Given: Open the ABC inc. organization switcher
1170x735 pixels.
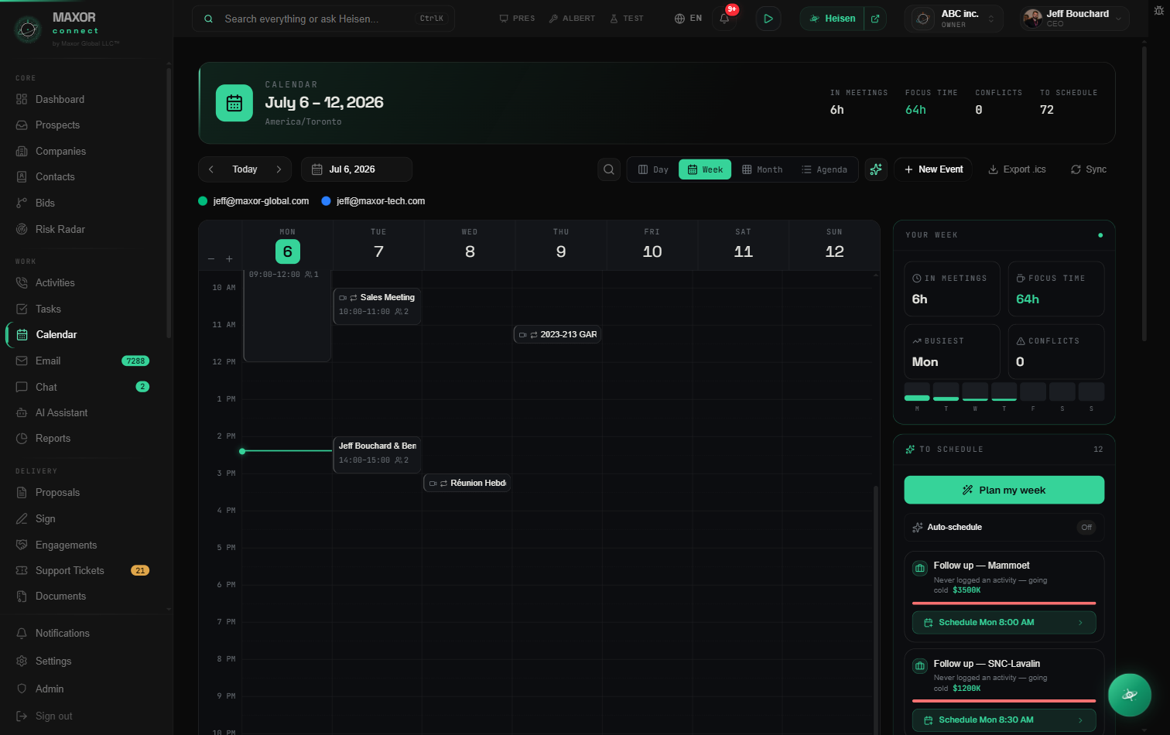Looking at the screenshot, I should (954, 19).
